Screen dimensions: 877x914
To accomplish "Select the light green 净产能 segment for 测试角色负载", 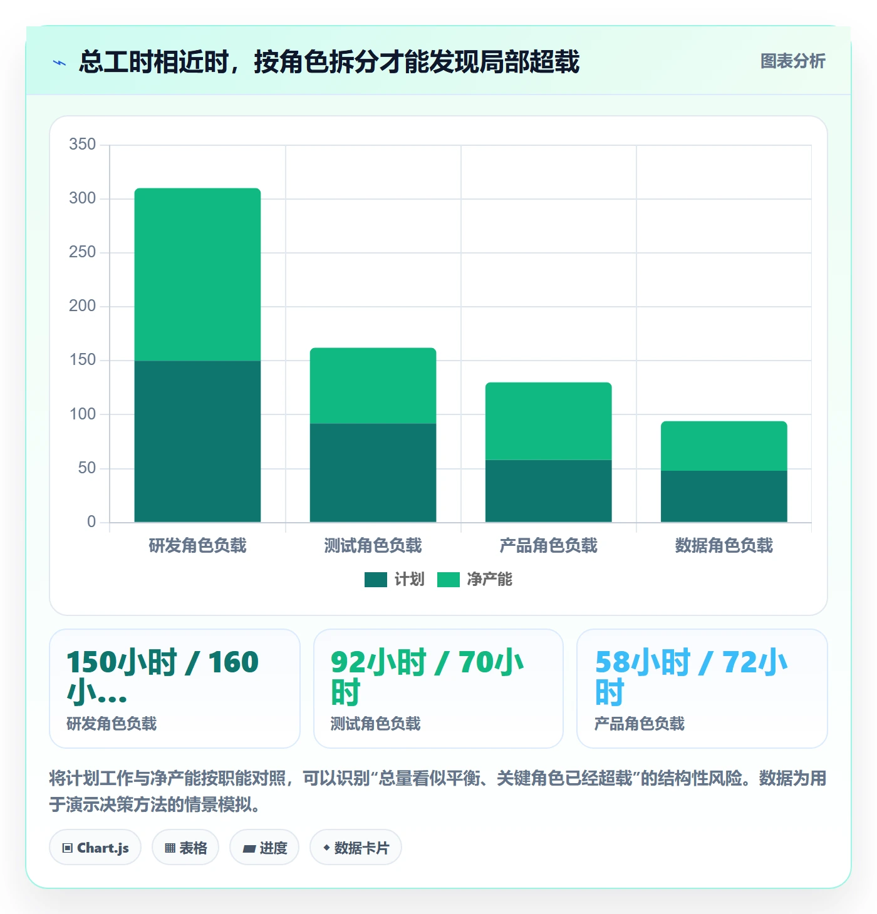I will pos(373,386).
